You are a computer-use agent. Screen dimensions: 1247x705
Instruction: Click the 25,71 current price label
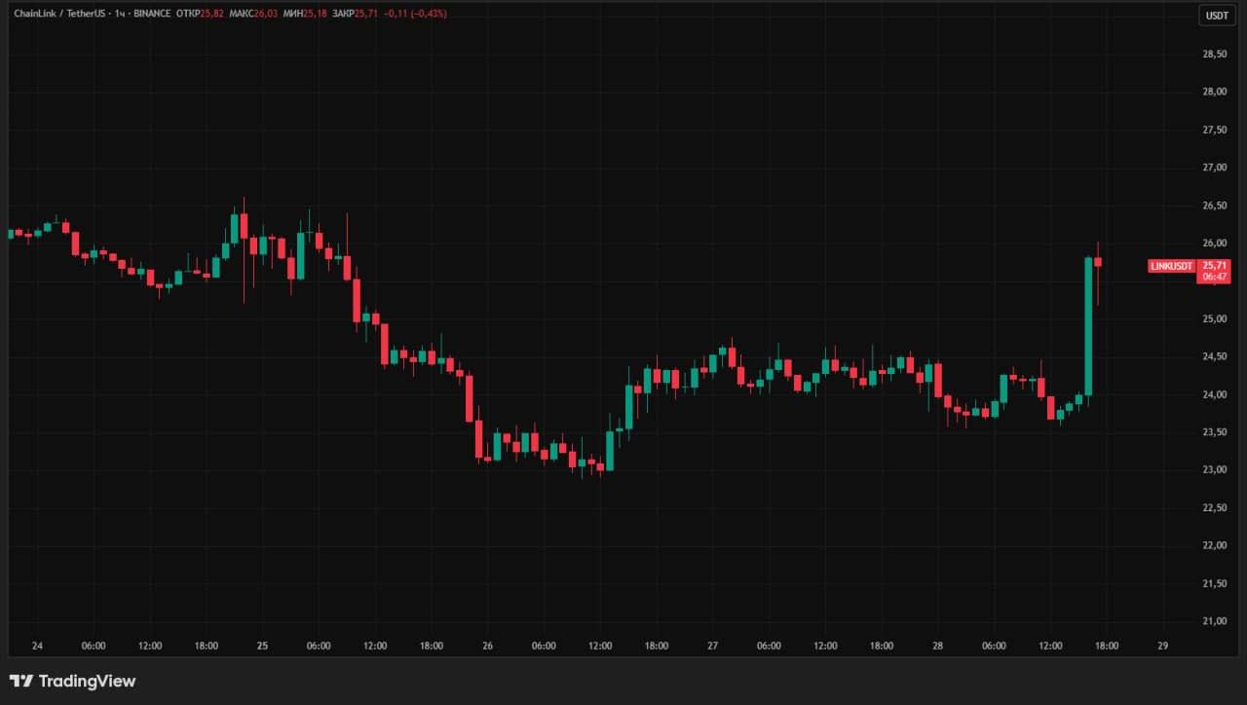coord(1214,265)
